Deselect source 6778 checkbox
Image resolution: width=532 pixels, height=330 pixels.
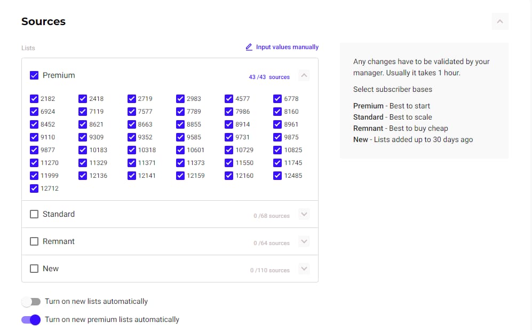click(277, 99)
